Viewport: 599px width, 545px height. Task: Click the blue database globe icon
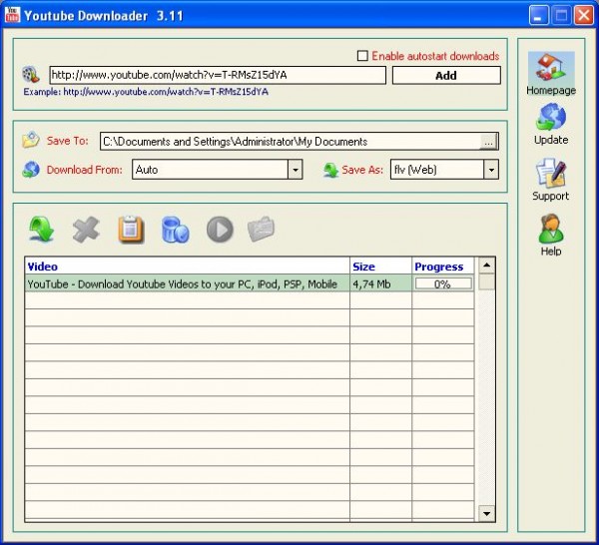click(x=176, y=229)
